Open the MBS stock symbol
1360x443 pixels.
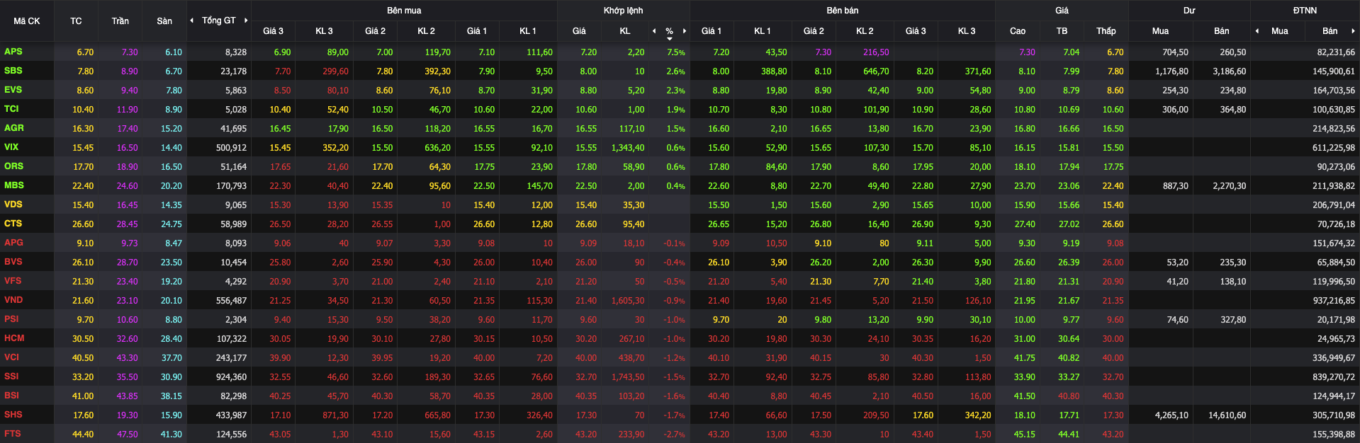click(14, 185)
